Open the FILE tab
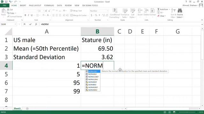This screenshot has height=114, width=204. 4,5
